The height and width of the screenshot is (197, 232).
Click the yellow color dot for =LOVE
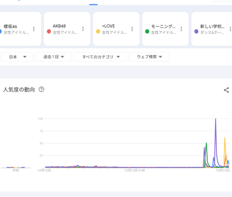pyautogui.click(x=98, y=31)
